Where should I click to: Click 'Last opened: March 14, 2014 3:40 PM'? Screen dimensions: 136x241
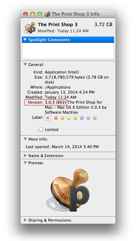[x=62, y=147]
